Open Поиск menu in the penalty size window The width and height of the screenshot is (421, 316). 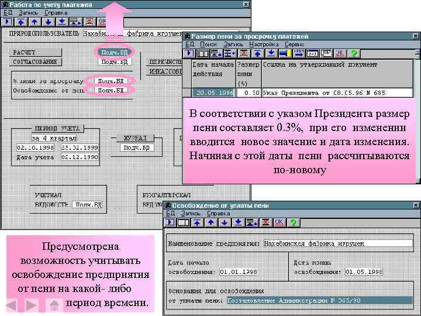[x=208, y=44]
